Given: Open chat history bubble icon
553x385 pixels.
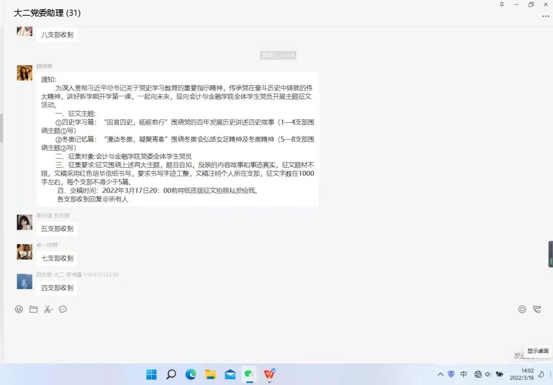Looking at the screenshot, I should (63, 309).
